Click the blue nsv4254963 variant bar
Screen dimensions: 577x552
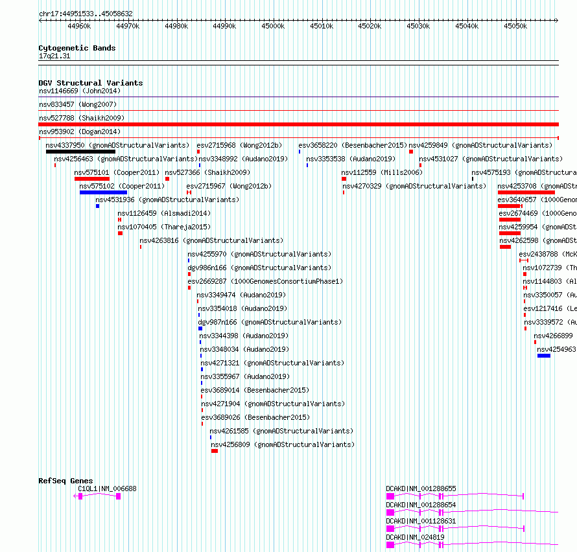pos(544,356)
